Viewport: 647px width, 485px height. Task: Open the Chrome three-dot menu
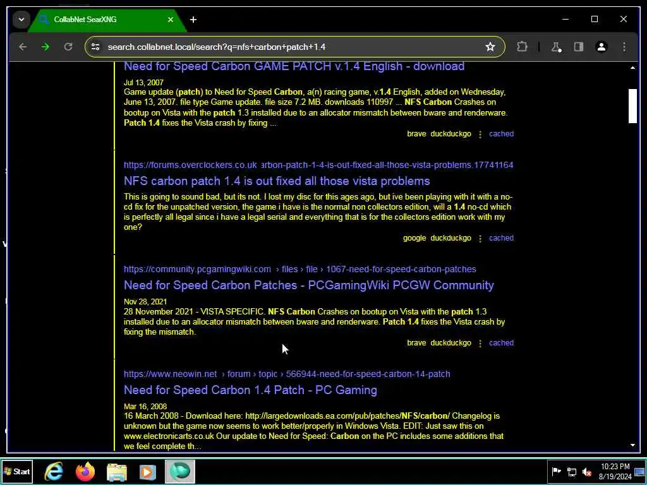click(624, 47)
